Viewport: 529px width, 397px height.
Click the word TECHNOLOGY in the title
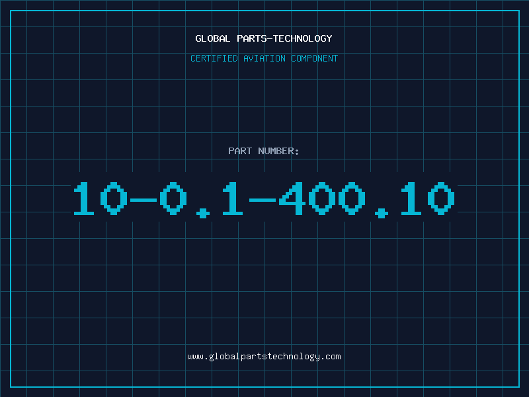tap(303, 38)
